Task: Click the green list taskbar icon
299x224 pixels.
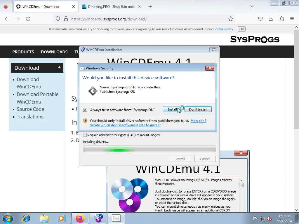Action: 116,218
